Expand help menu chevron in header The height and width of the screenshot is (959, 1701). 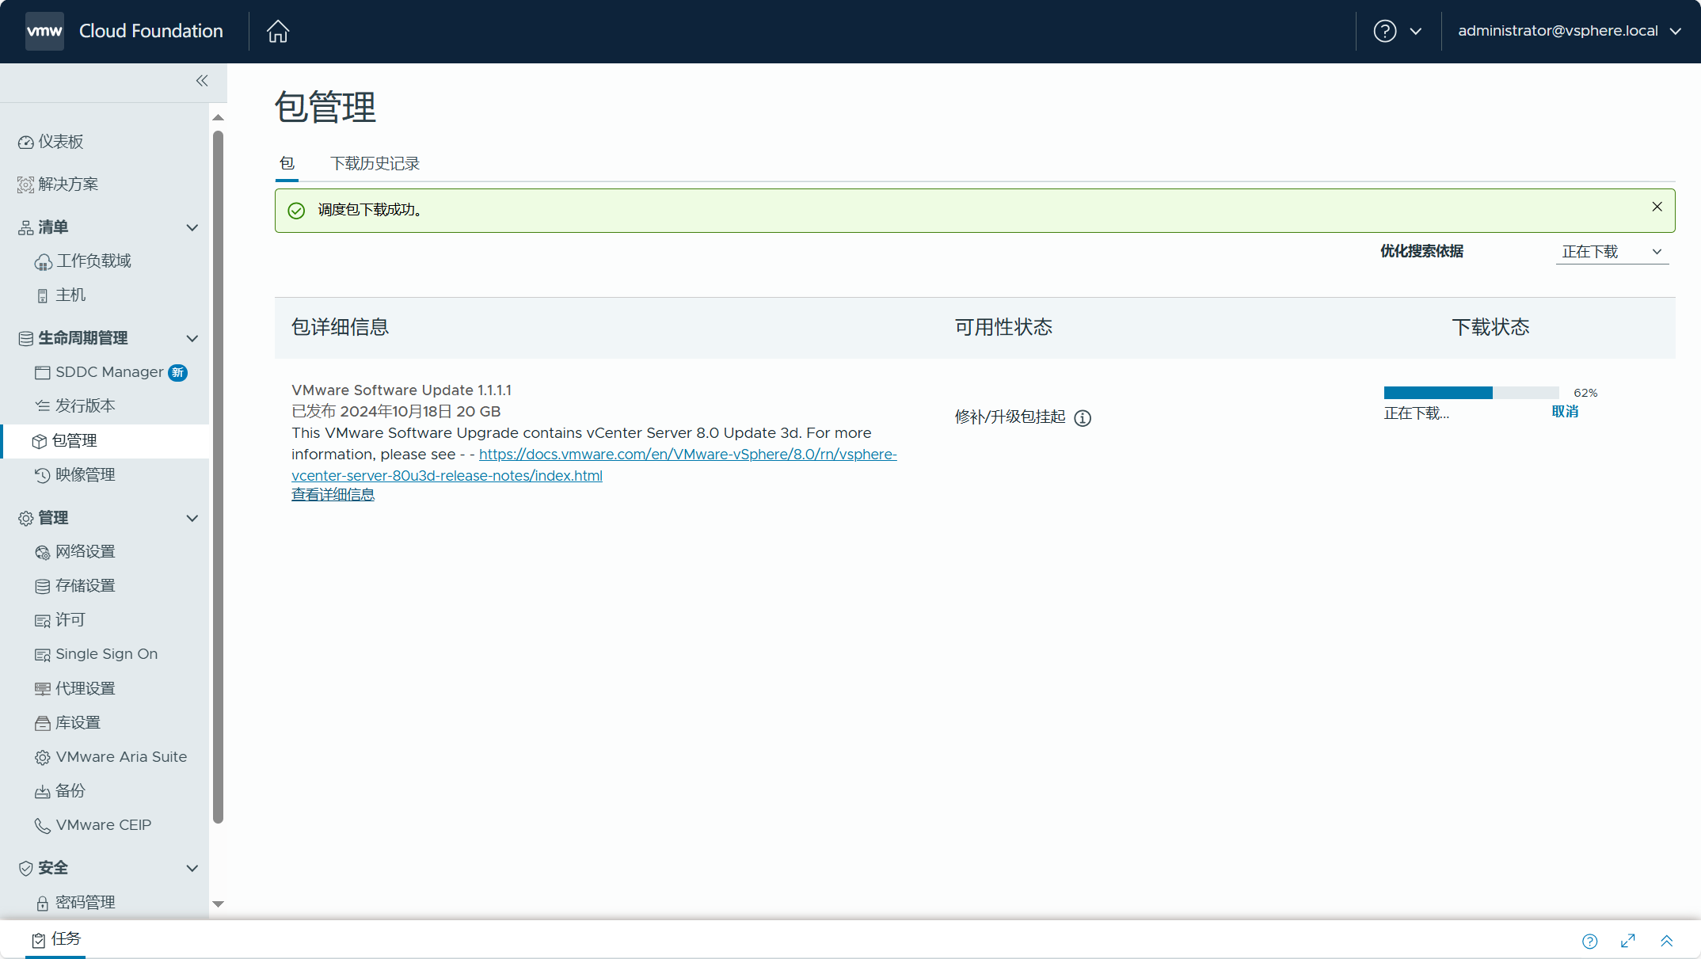click(1416, 31)
